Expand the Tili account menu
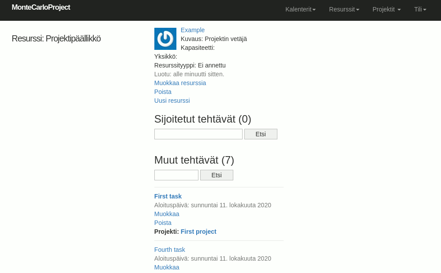The width and height of the screenshot is (441, 273). click(420, 9)
